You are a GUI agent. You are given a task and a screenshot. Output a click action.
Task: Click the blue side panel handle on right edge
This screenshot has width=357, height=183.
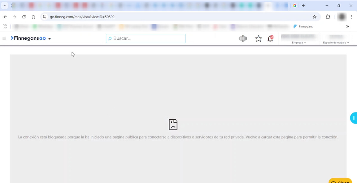354,118
